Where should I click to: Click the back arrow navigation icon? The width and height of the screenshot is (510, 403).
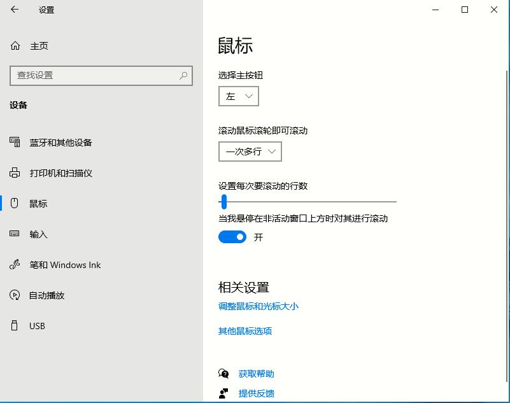[13, 10]
